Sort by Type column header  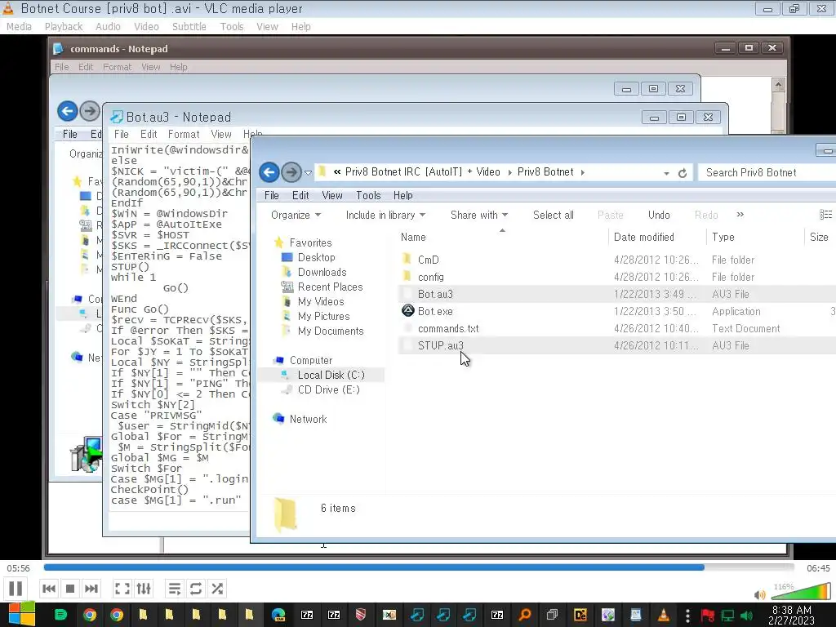coord(723,238)
